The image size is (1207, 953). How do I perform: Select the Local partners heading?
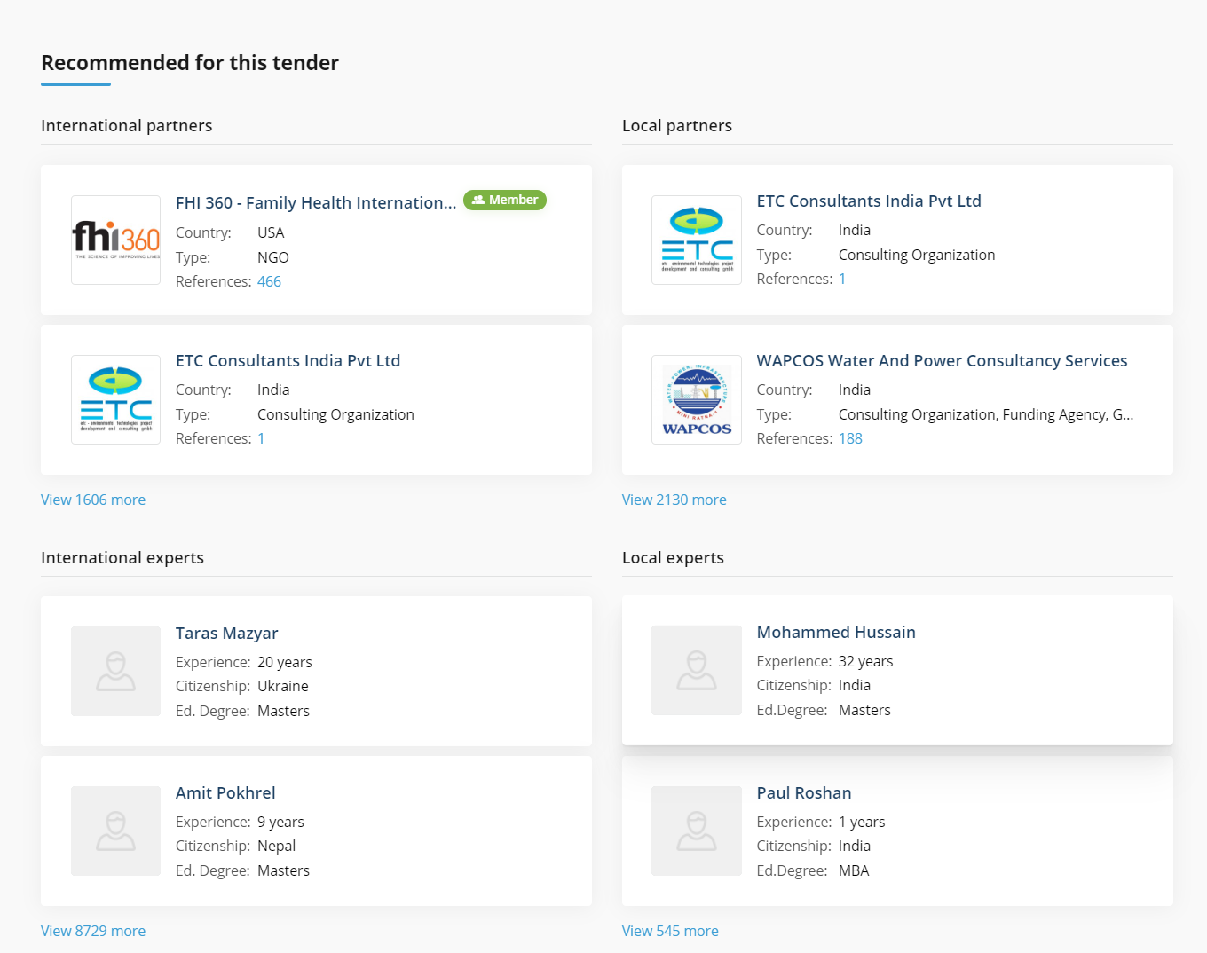click(677, 125)
